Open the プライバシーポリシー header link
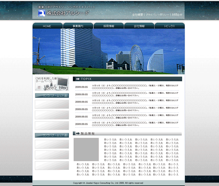 [x=157, y=14]
